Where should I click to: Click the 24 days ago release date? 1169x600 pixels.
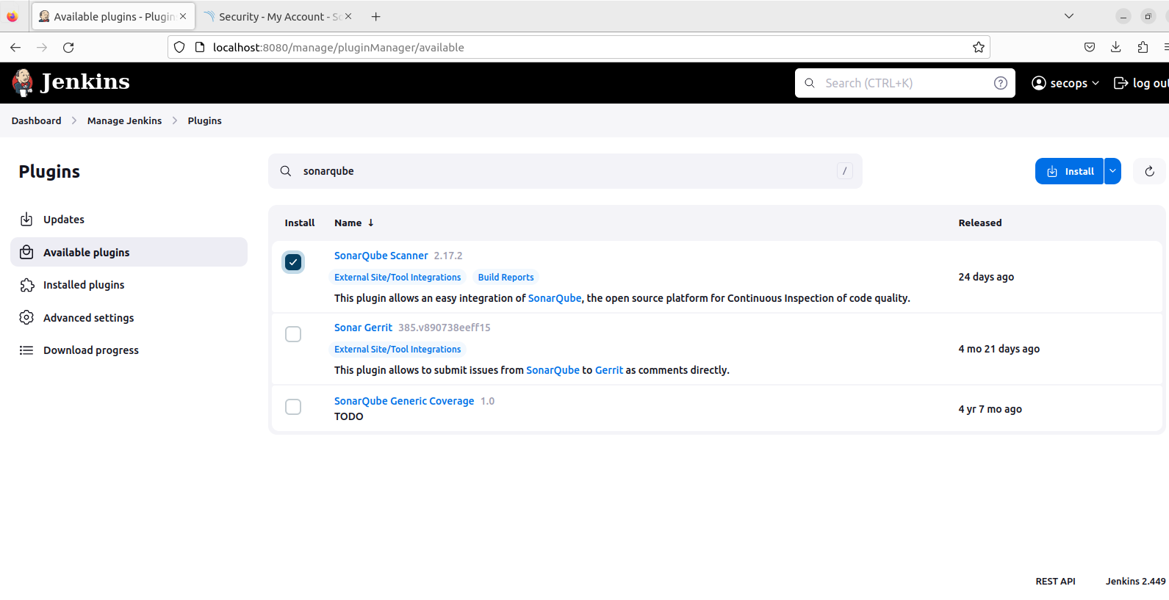click(x=986, y=277)
